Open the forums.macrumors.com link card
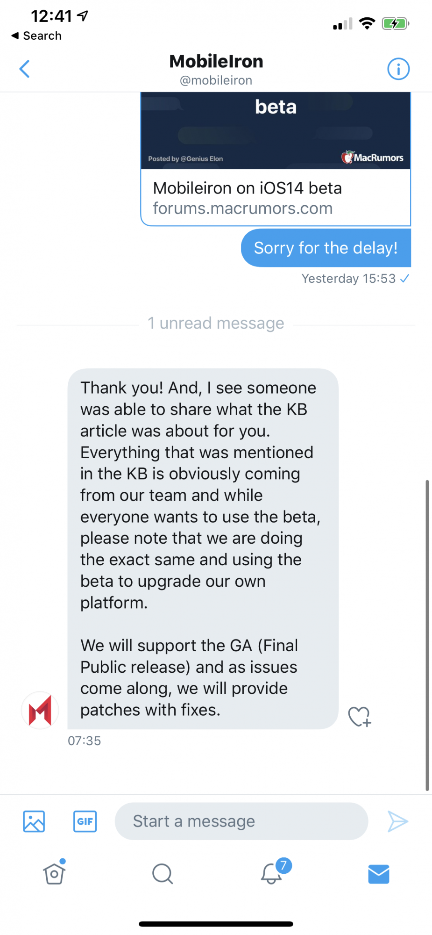This screenshot has height=935, width=432. pos(276,198)
